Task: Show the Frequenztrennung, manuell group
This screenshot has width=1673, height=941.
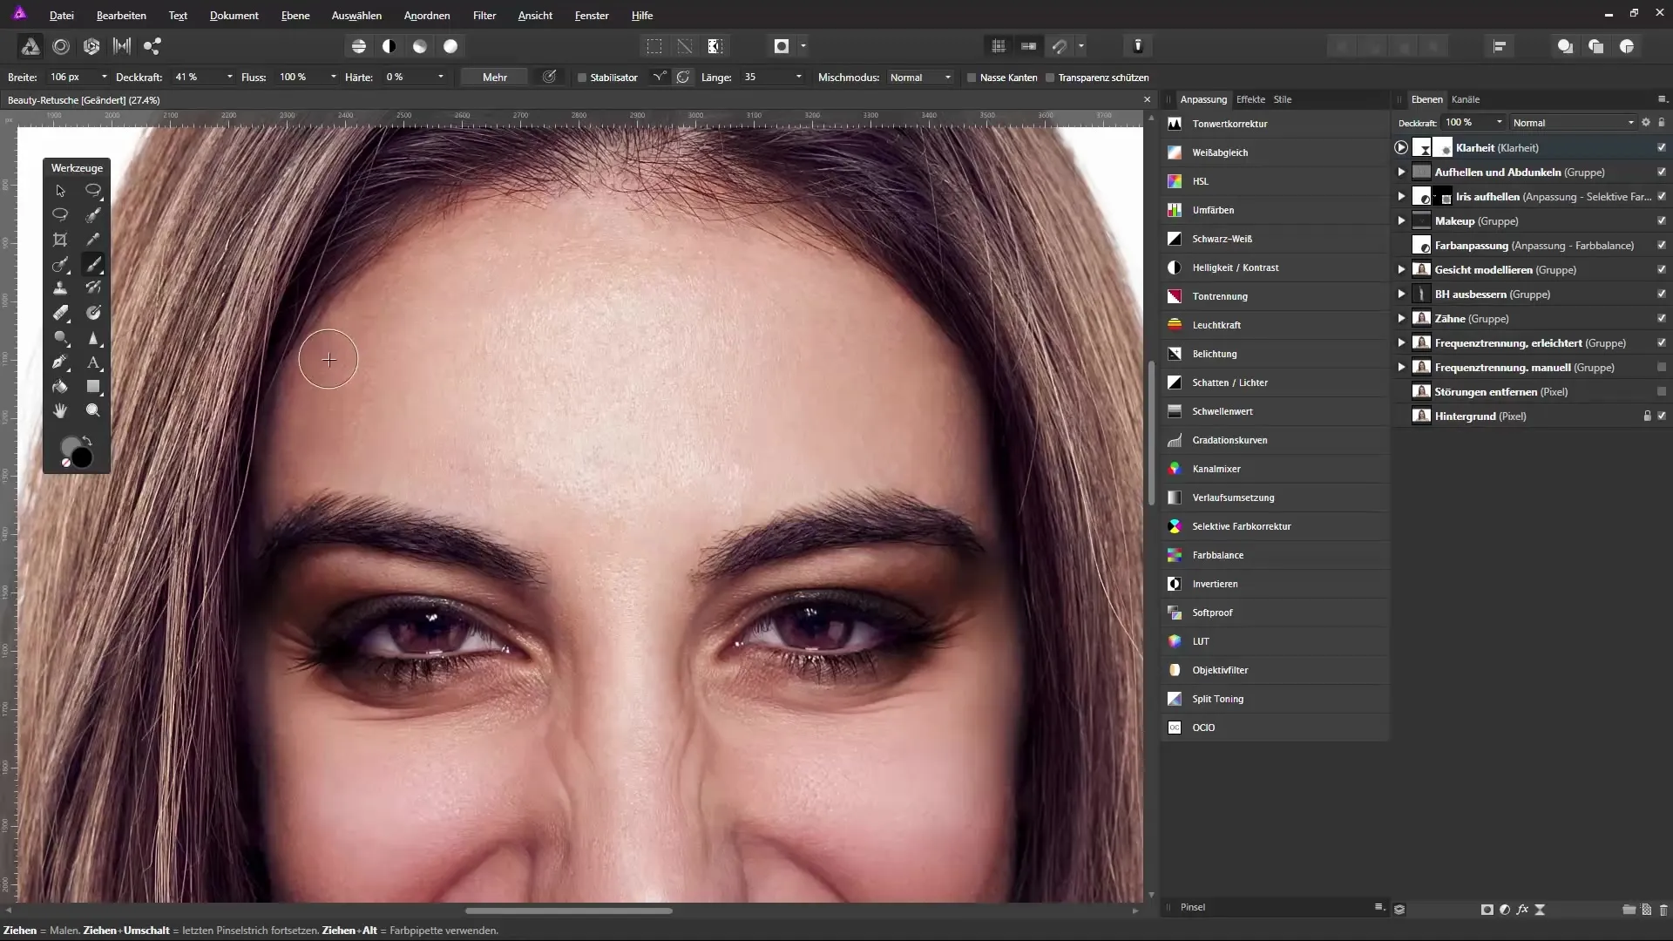Action: click(1662, 368)
